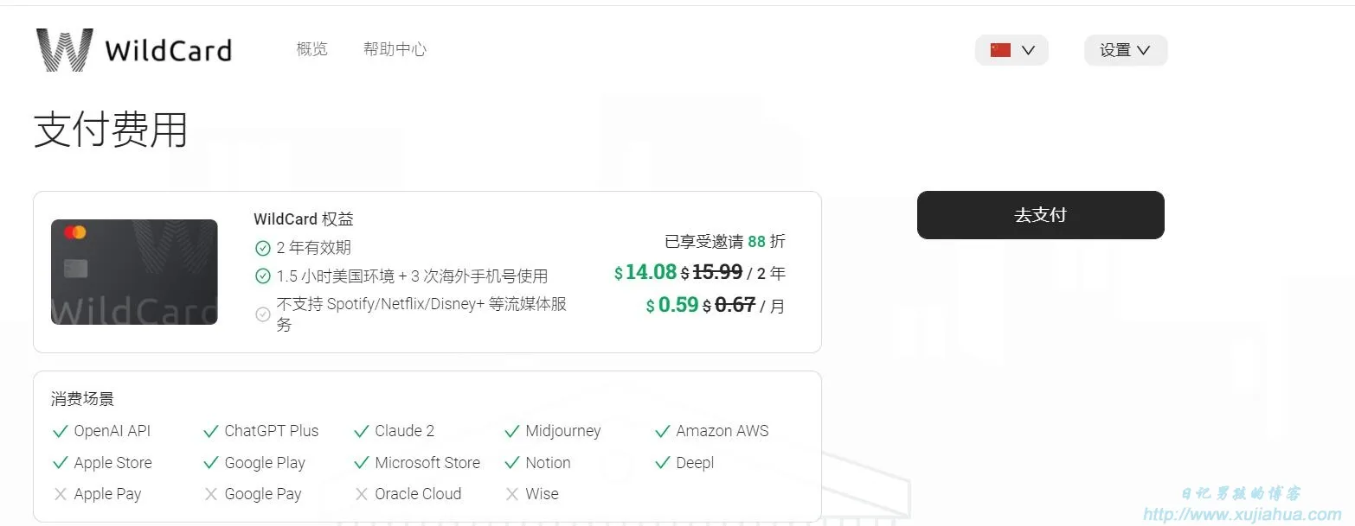
Task: Go to 帮助中心 in the navigation
Action: 395,49
